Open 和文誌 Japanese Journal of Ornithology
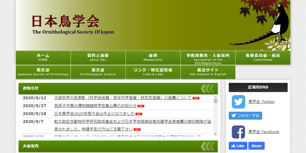The height and width of the screenshot is (153, 306). 43,72
